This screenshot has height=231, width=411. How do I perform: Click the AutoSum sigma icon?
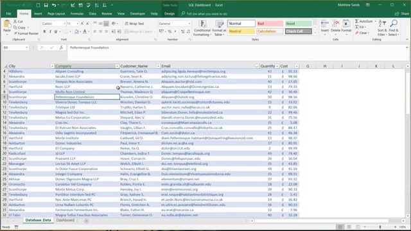pyautogui.click(x=357, y=21)
